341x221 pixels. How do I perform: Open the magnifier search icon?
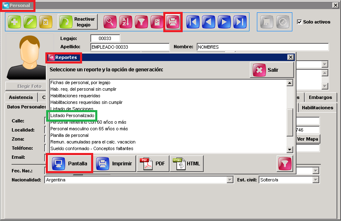(x=110, y=22)
